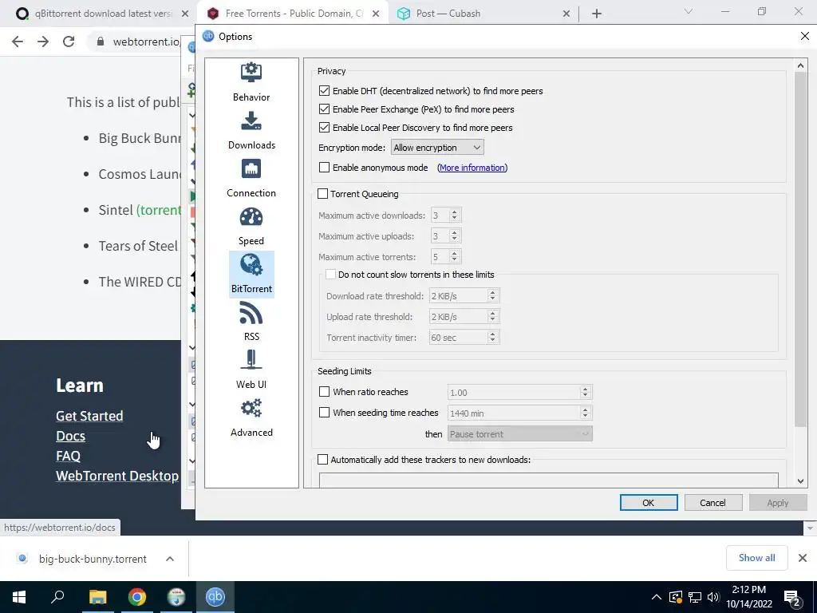Open the FAQ link
This screenshot has height=613, width=817.
[x=69, y=456]
